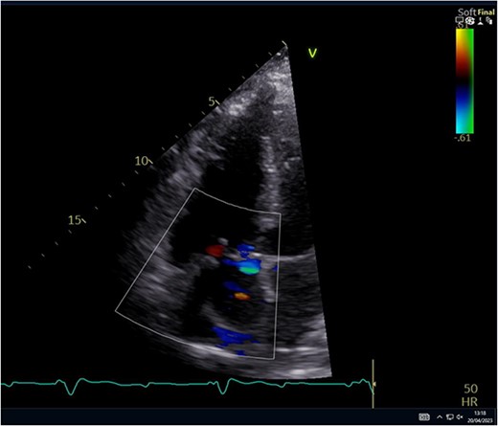Click the clipboard copy icon at top right
Screen dimensions: 498x426
(489, 21)
